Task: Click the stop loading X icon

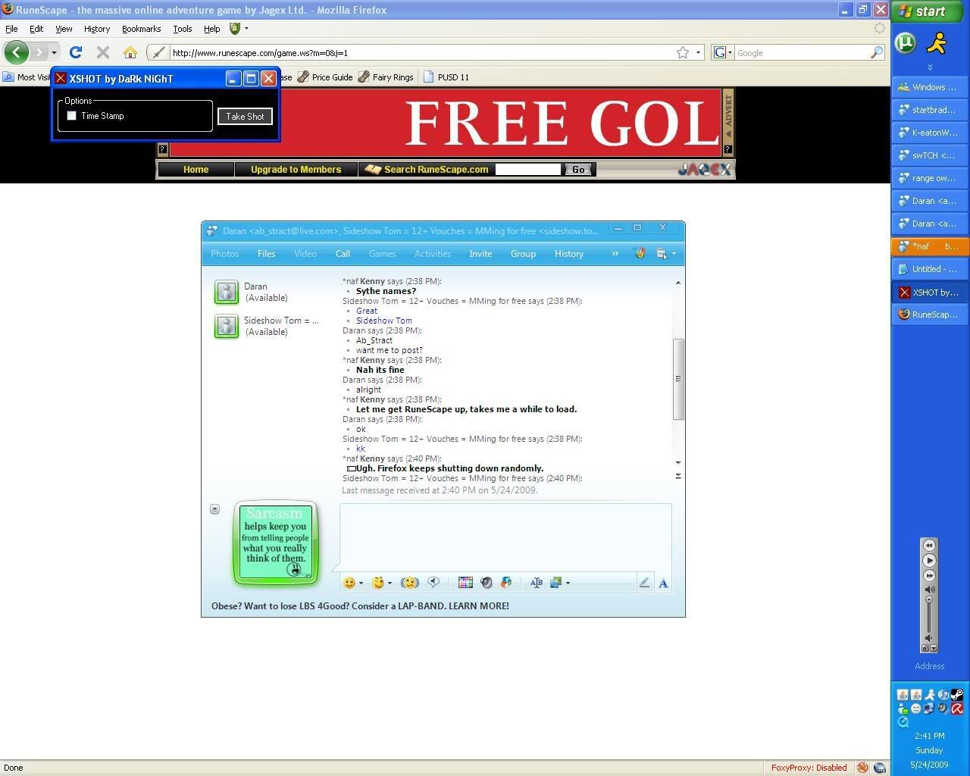Action: tap(103, 52)
